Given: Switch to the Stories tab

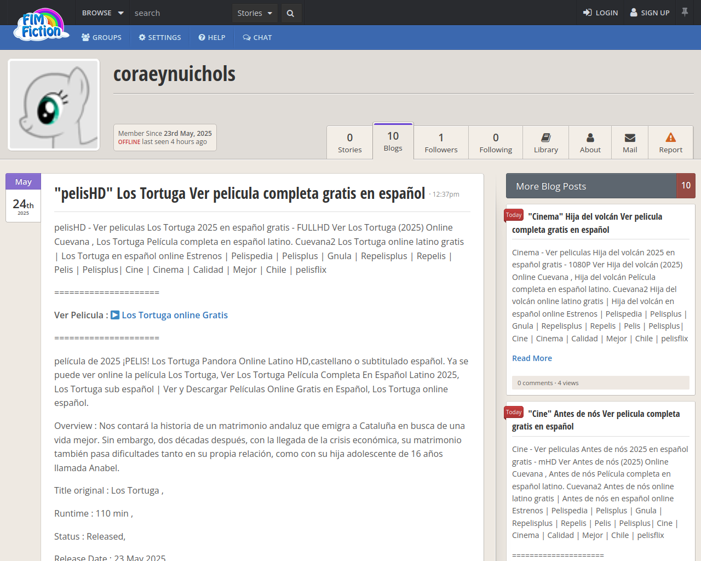Looking at the screenshot, I should (x=350, y=142).
